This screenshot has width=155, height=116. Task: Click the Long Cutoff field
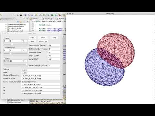point(54,59)
